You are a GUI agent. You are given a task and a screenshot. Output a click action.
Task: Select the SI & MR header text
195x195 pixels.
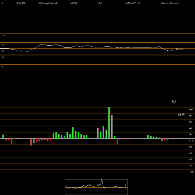[x=21, y=3]
